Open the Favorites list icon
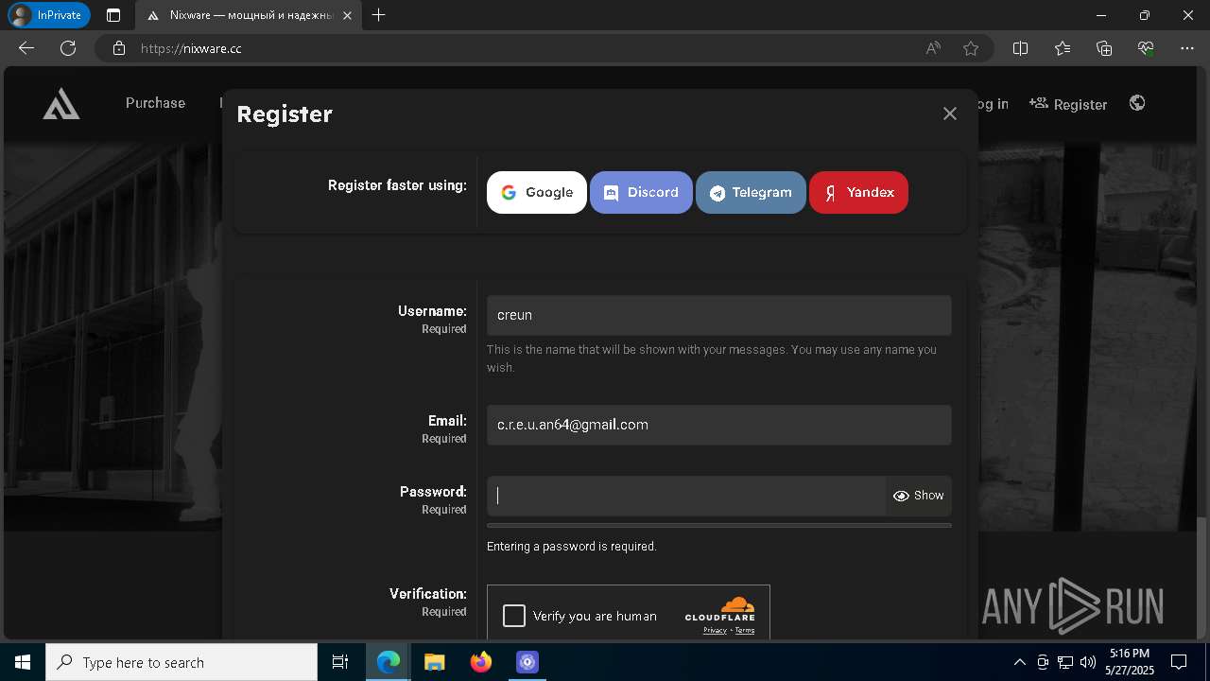This screenshot has height=681, width=1210. click(1063, 48)
